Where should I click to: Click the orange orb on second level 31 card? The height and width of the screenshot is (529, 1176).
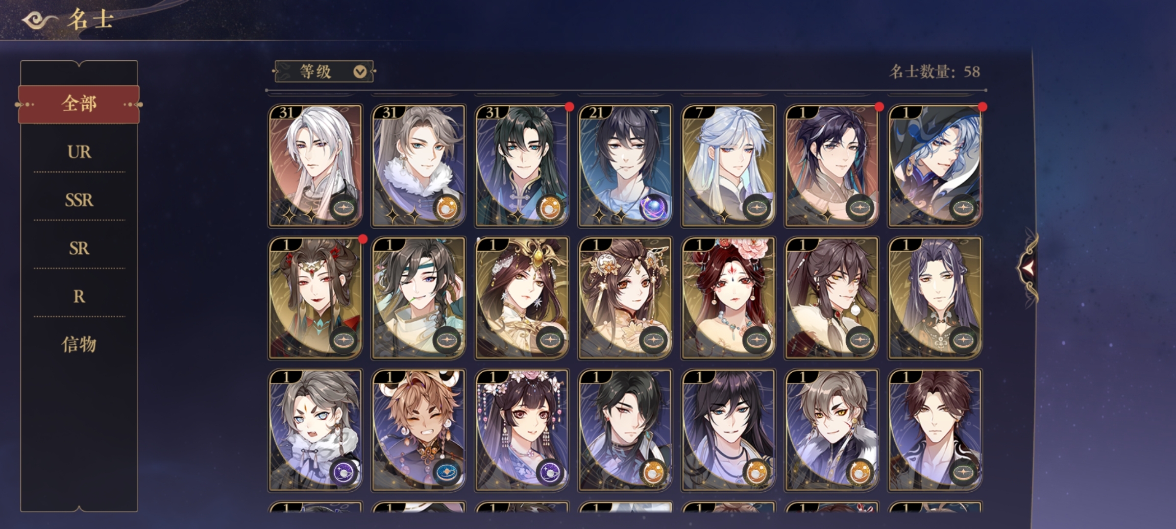click(447, 208)
